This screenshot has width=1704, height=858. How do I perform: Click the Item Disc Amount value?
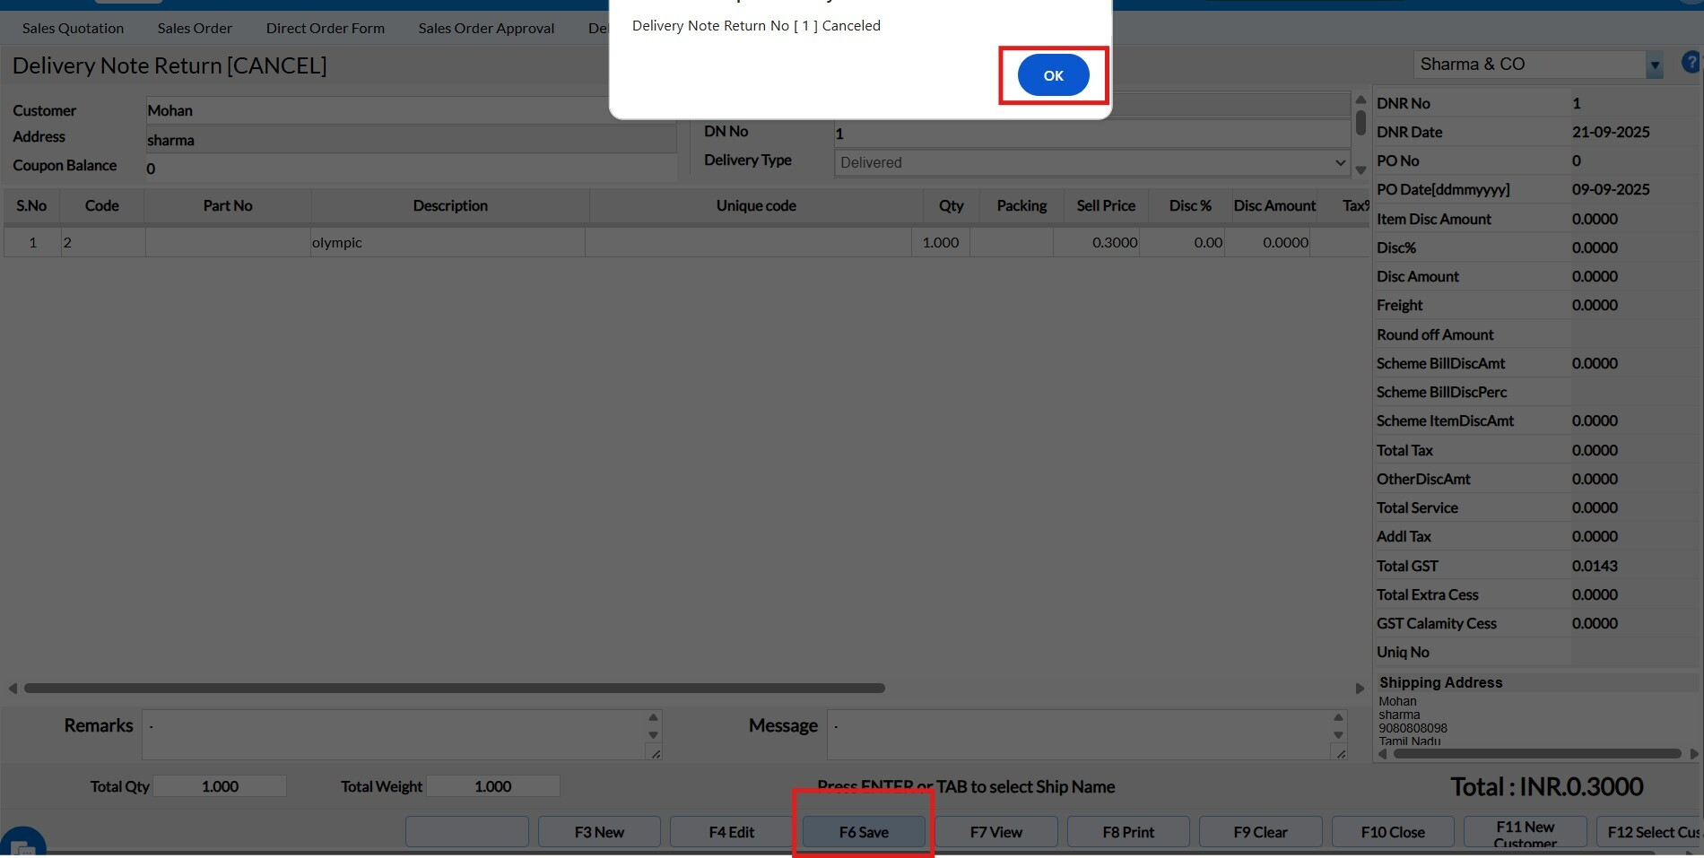[1595, 219]
